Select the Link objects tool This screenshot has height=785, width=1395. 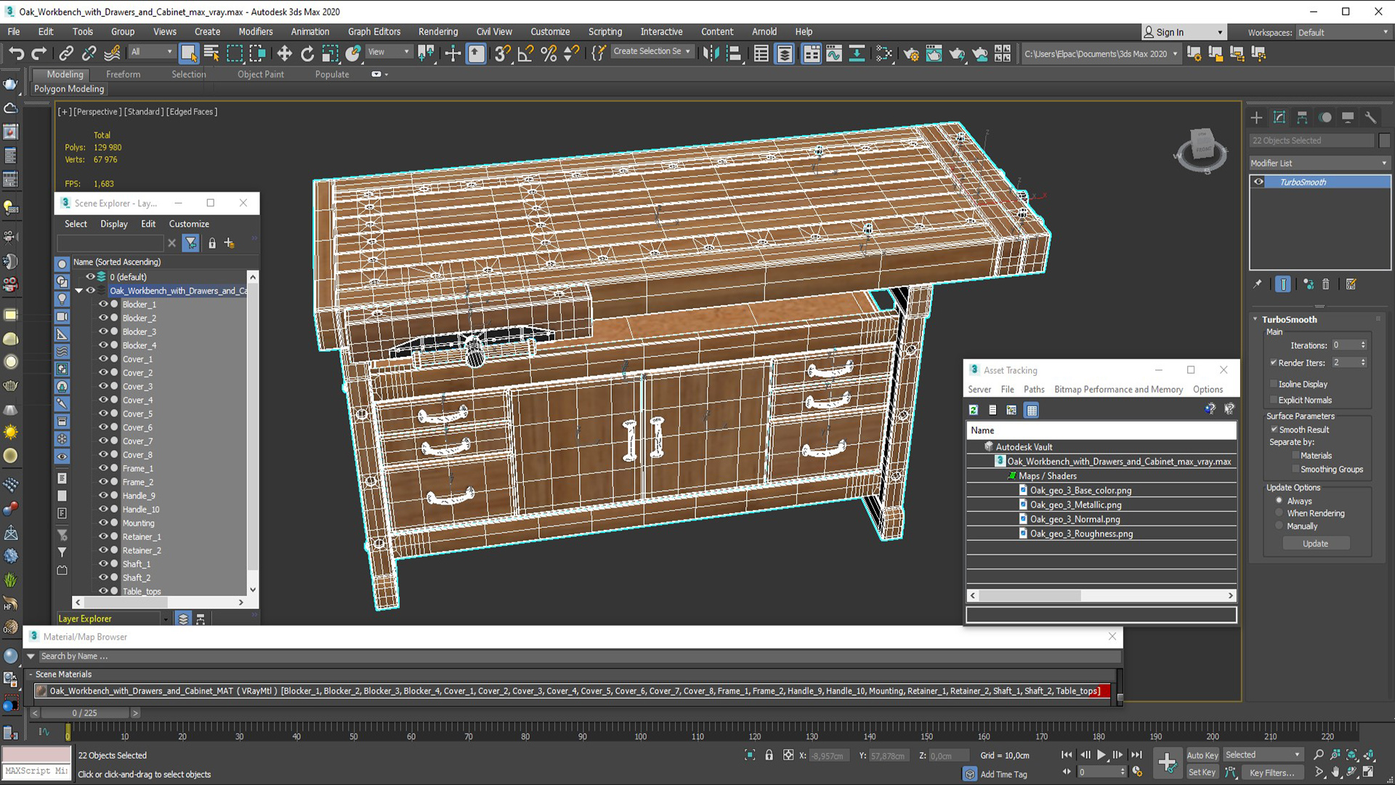click(66, 53)
